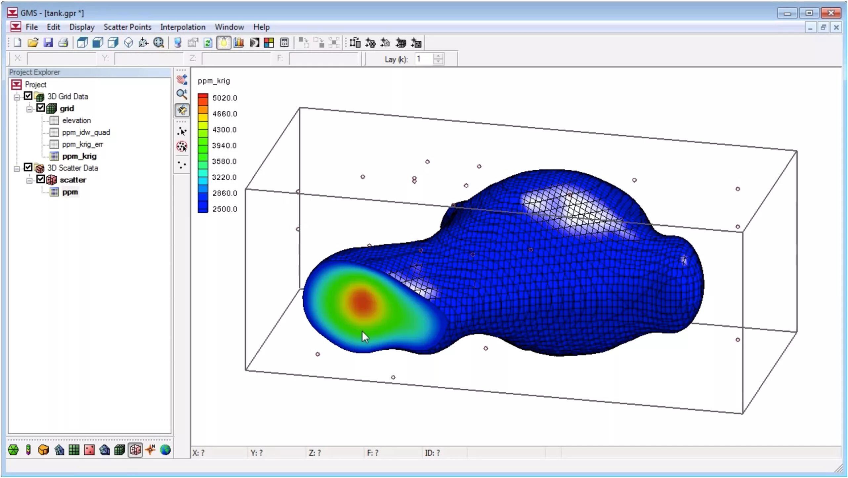Screen dimensions: 848x478
Task: Collapse the grid tree node
Action: (29, 109)
